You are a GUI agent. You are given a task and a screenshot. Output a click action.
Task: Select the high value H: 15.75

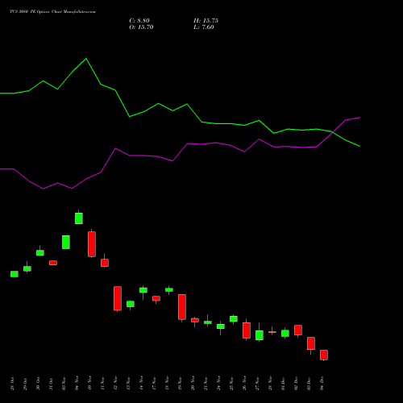pyautogui.click(x=206, y=21)
